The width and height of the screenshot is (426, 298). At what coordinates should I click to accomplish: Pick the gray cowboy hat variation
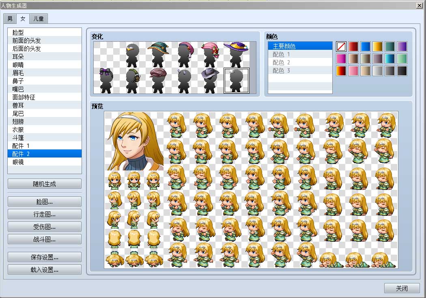coord(210,81)
